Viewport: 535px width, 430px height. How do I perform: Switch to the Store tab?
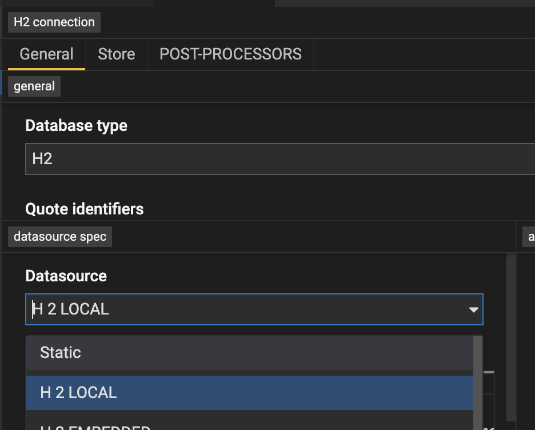[116, 54]
